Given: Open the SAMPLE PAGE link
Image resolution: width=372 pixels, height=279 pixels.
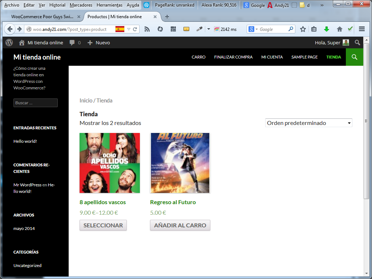Looking at the screenshot, I should click(304, 57).
